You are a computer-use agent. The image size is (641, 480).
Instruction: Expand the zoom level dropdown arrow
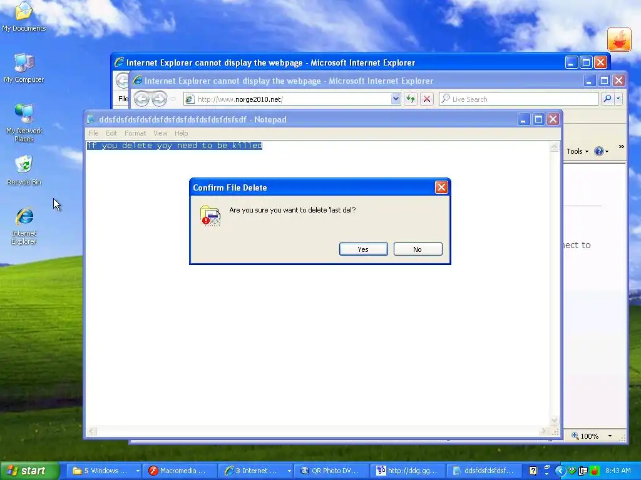tap(610, 436)
